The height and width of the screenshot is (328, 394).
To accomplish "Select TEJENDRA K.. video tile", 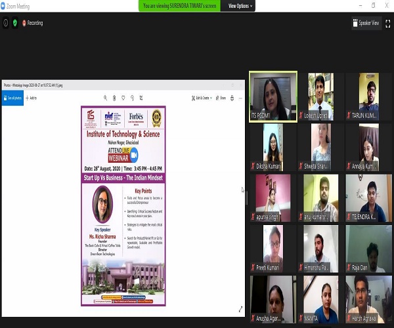I will click(x=368, y=198).
